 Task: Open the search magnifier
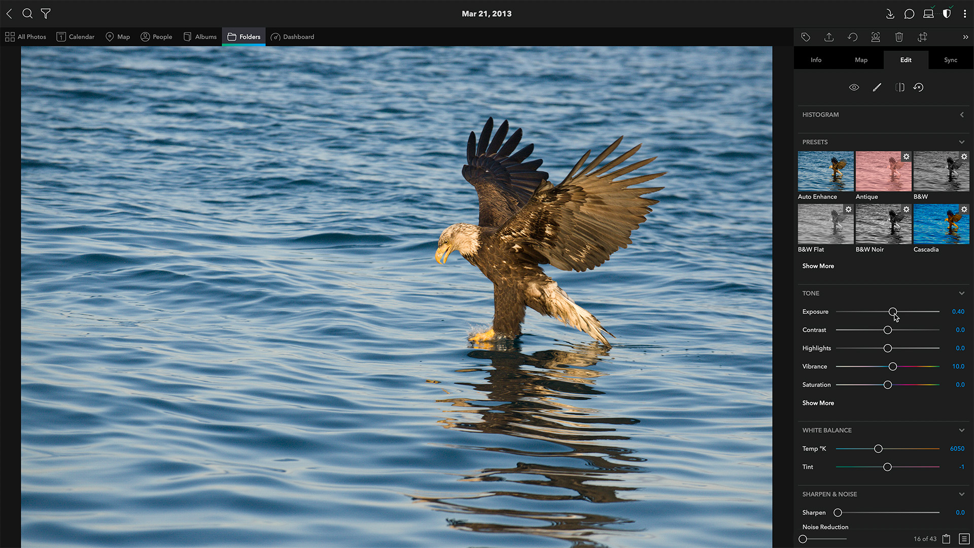click(27, 14)
